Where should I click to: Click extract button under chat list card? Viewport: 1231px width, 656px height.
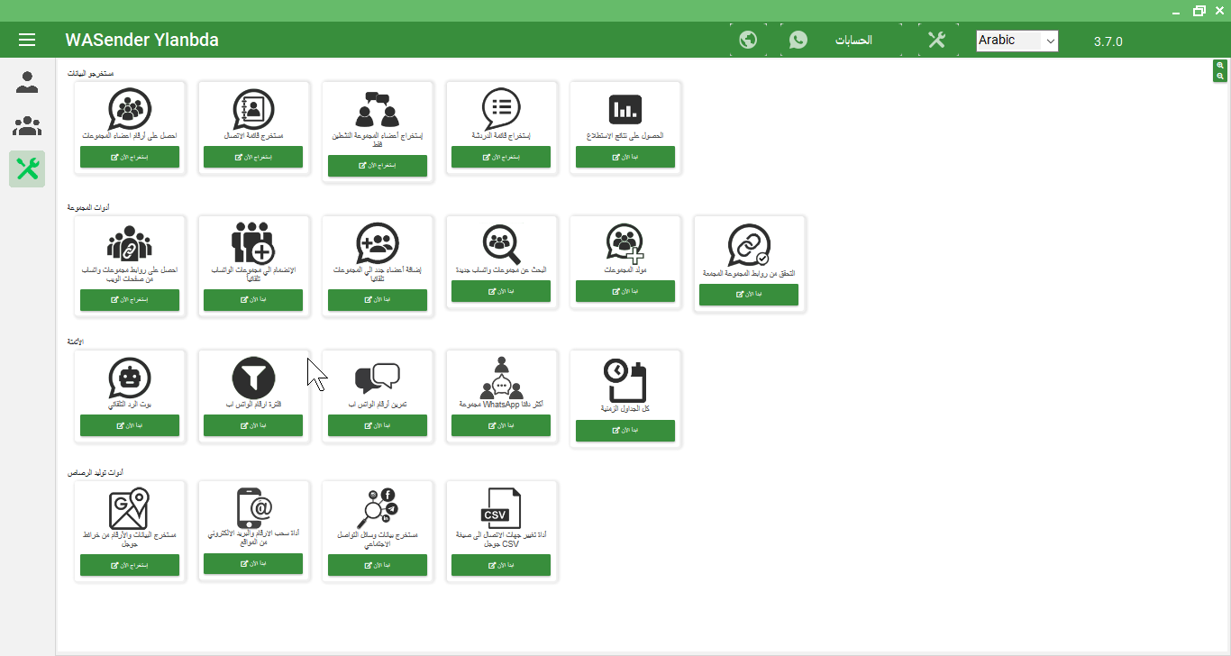[x=501, y=157]
